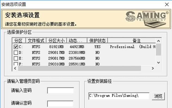Viewport: 172px width, 108px height.
Task: Click the horizontal scroll right arrow
Action: pyautogui.click(x=153, y=68)
